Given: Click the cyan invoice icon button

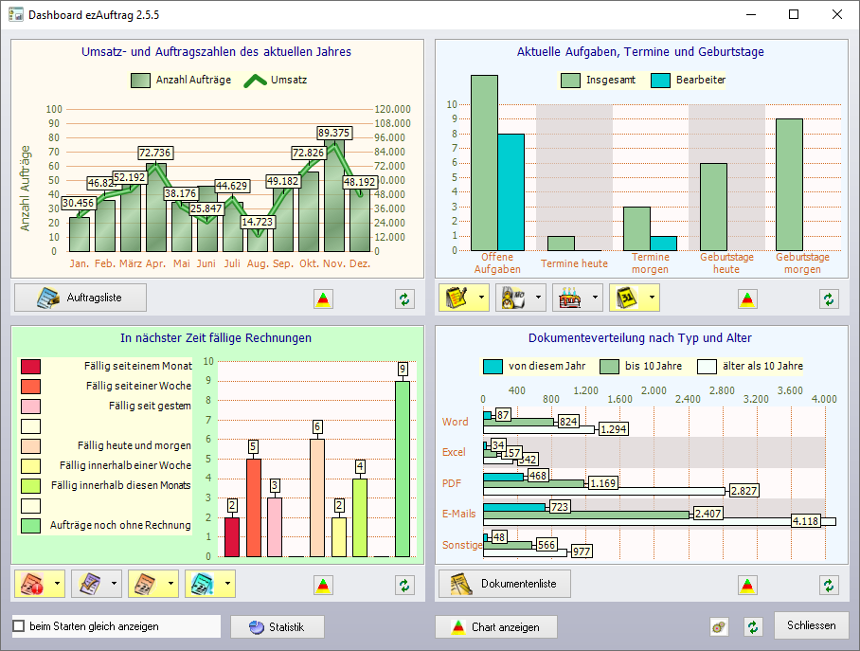Looking at the screenshot, I should pyautogui.click(x=203, y=583).
